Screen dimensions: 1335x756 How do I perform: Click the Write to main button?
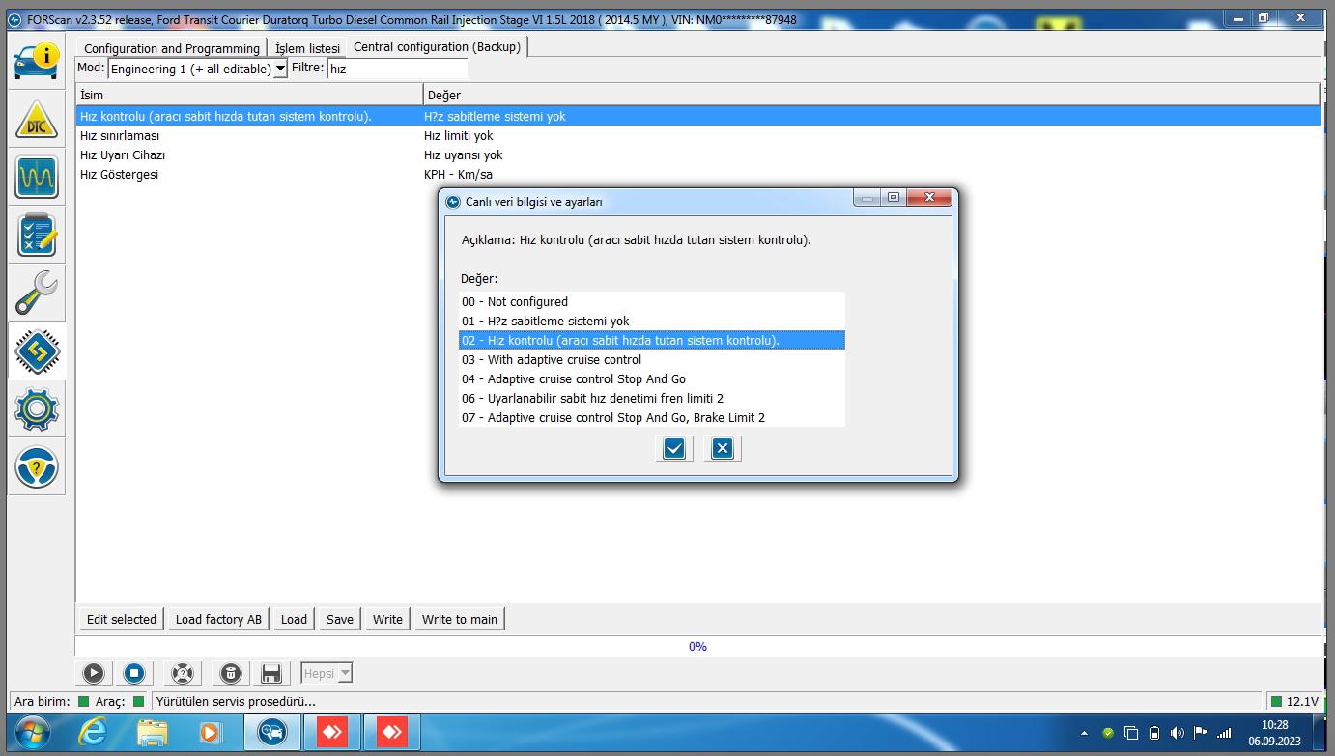click(459, 619)
